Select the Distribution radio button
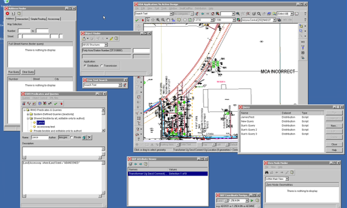Screen dimensions: 347x208 pos(85,66)
